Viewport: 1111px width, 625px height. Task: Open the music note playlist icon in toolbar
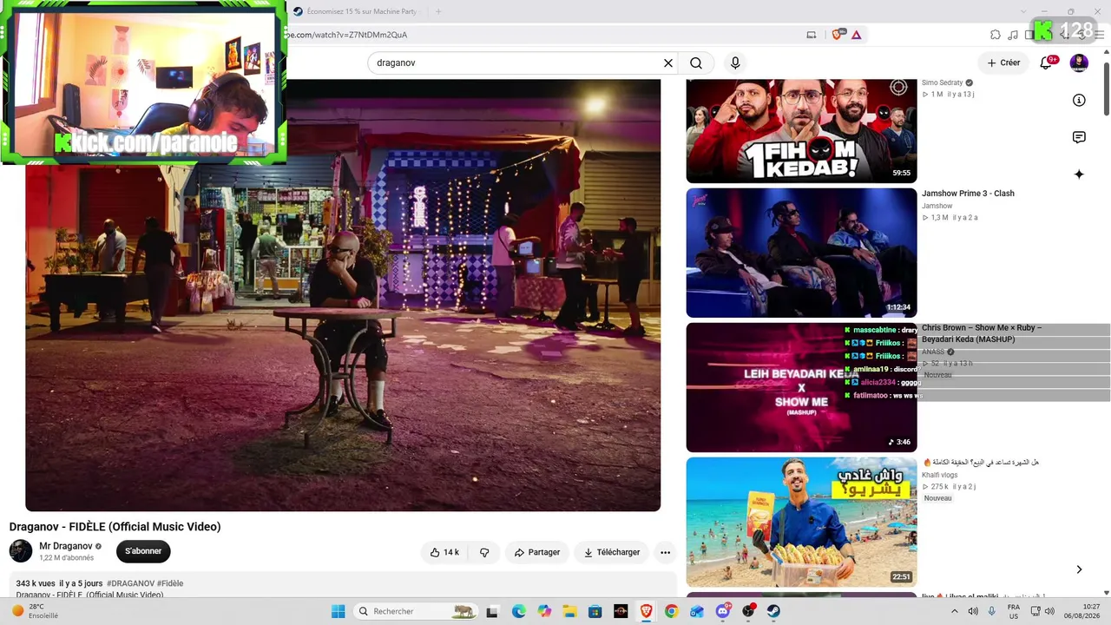tap(1013, 35)
